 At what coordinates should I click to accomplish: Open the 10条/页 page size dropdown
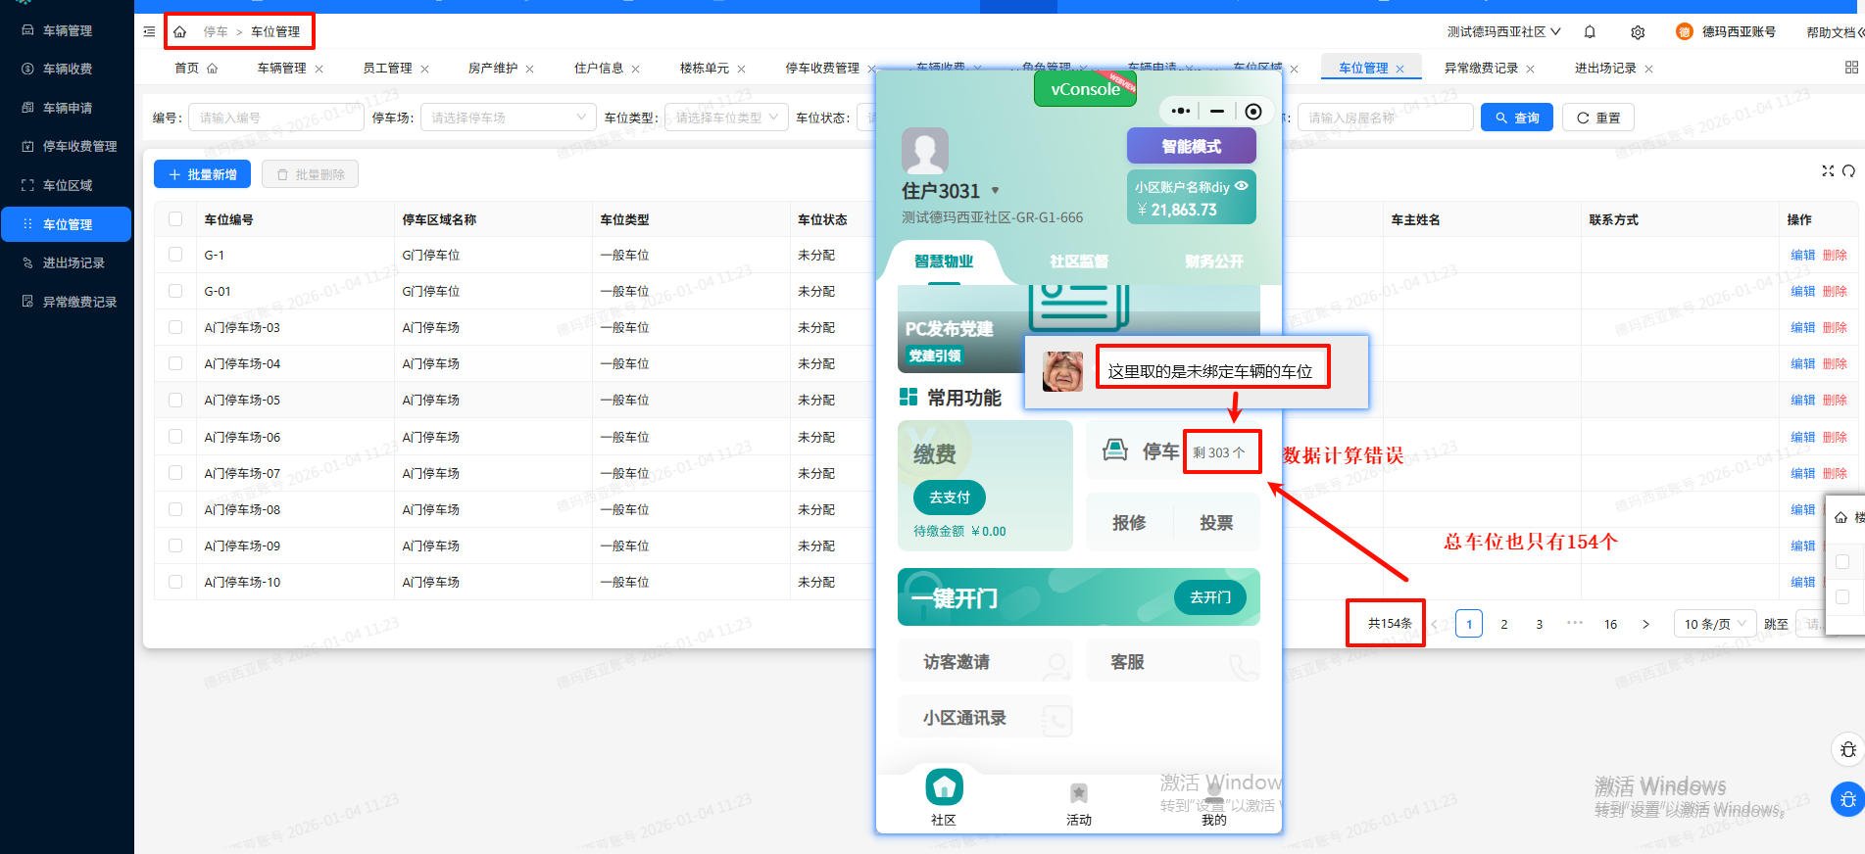[x=1714, y=624]
